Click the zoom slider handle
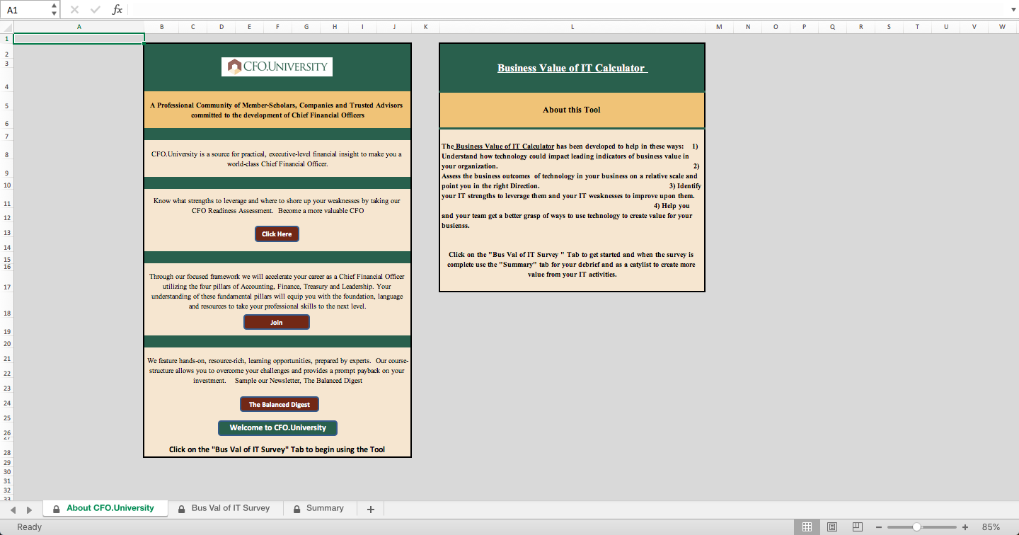Screen dimensions: 1019x535 coord(917,527)
